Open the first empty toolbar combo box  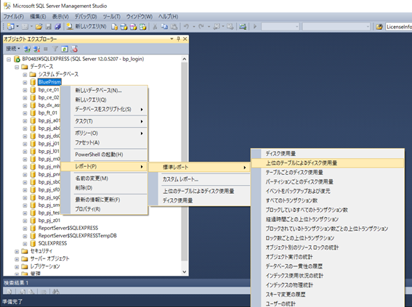pos(280,27)
